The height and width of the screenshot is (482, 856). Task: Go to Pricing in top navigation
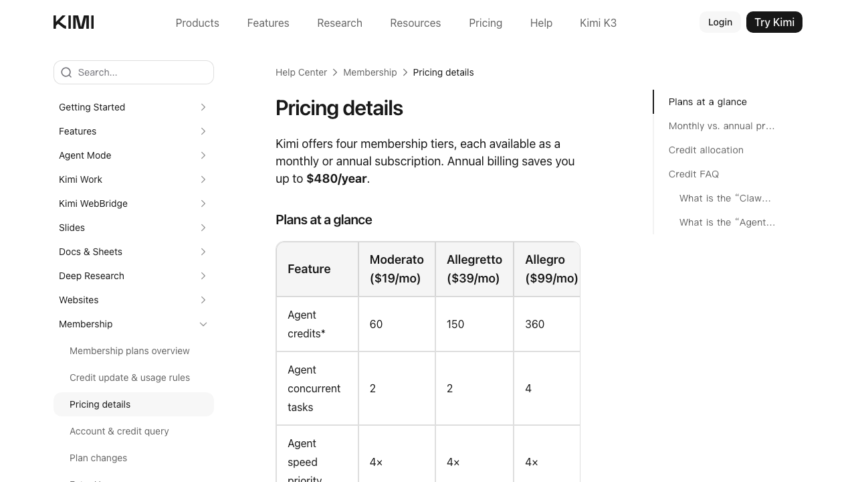pyautogui.click(x=486, y=23)
